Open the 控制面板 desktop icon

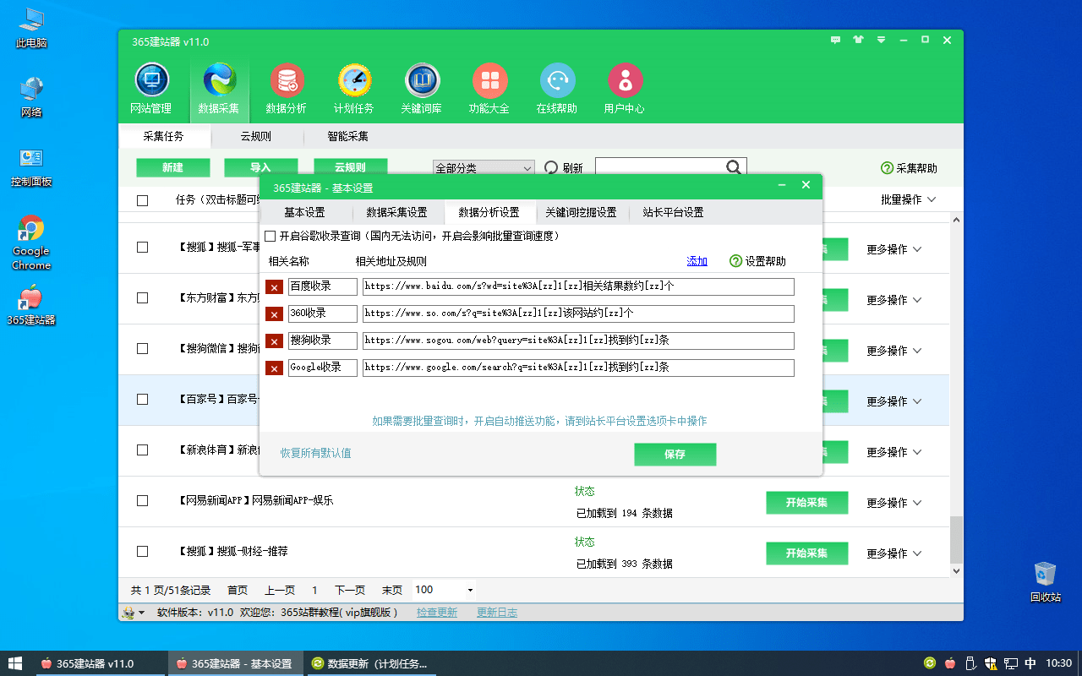[x=31, y=167]
